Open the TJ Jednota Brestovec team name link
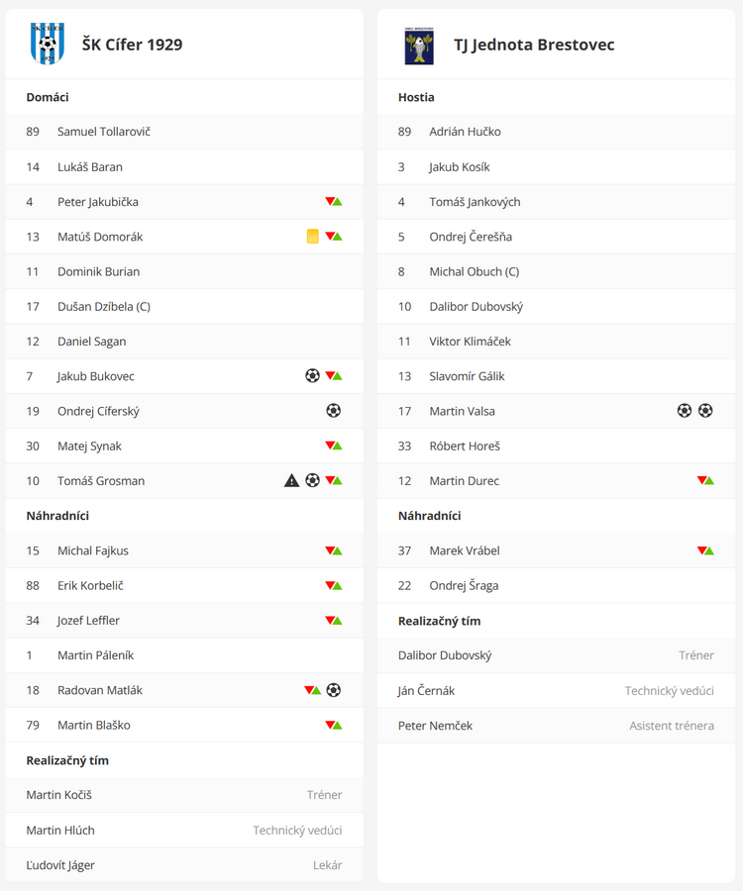743x891 pixels. (x=534, y=45)
